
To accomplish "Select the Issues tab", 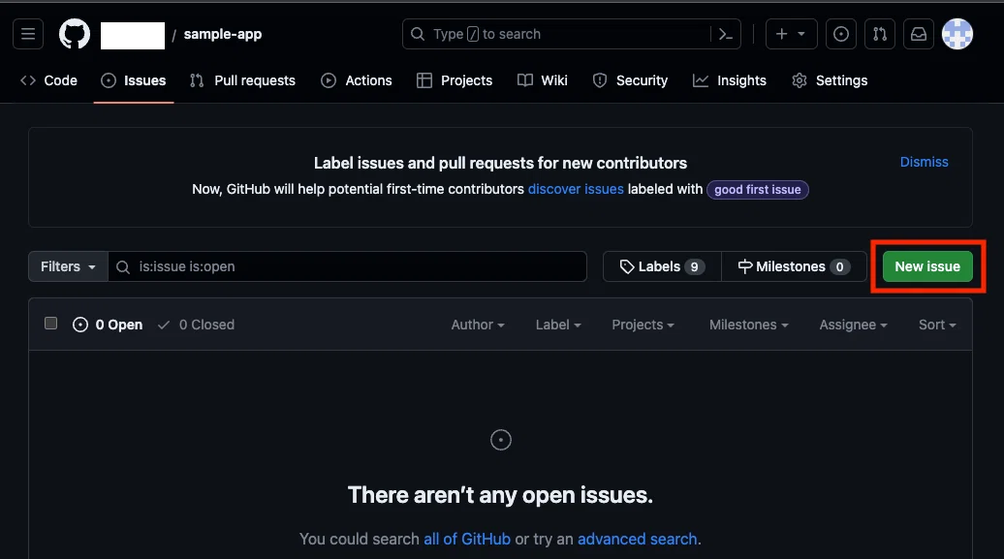I will [134, 80].
